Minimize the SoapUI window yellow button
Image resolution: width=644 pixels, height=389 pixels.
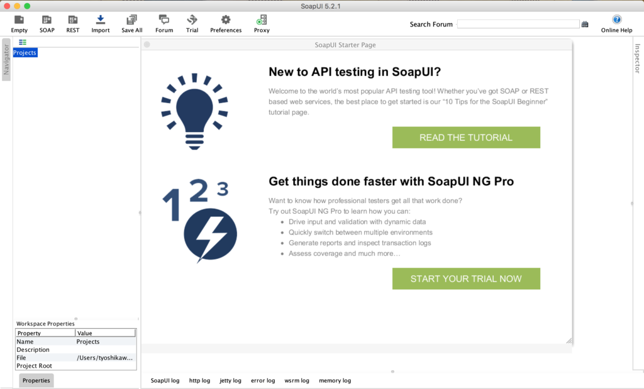17,6
